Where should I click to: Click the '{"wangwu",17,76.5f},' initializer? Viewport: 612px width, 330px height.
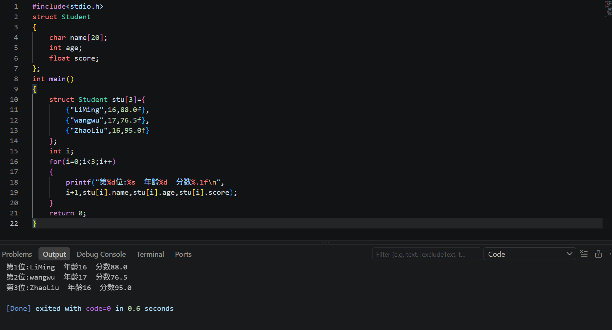pos(107,120)
